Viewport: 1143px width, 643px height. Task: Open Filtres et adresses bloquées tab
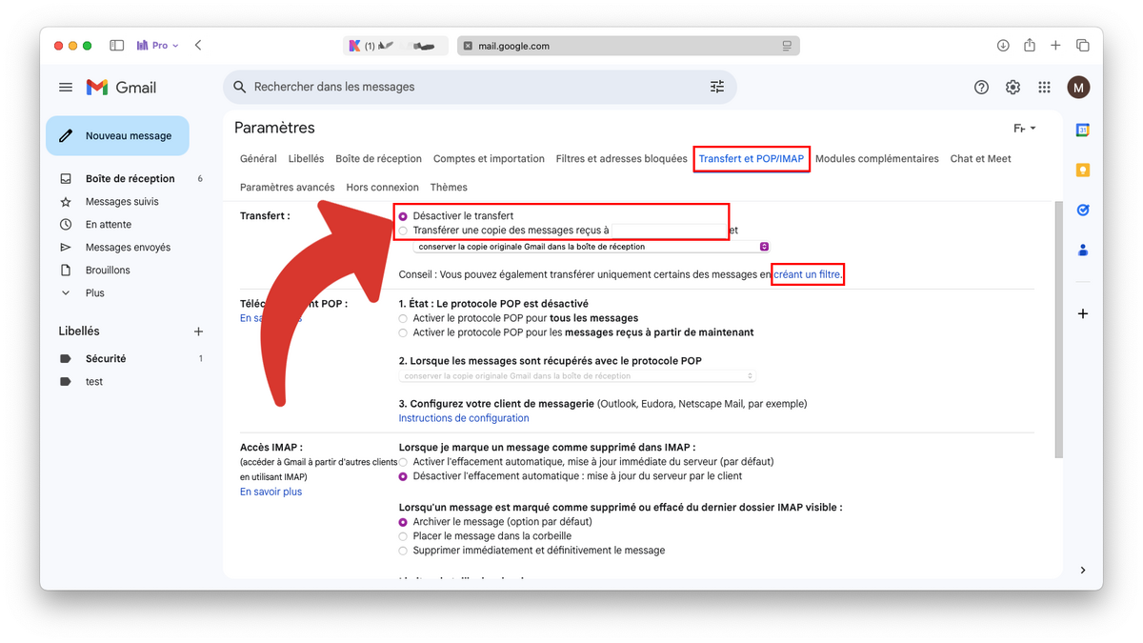[621, 159]
